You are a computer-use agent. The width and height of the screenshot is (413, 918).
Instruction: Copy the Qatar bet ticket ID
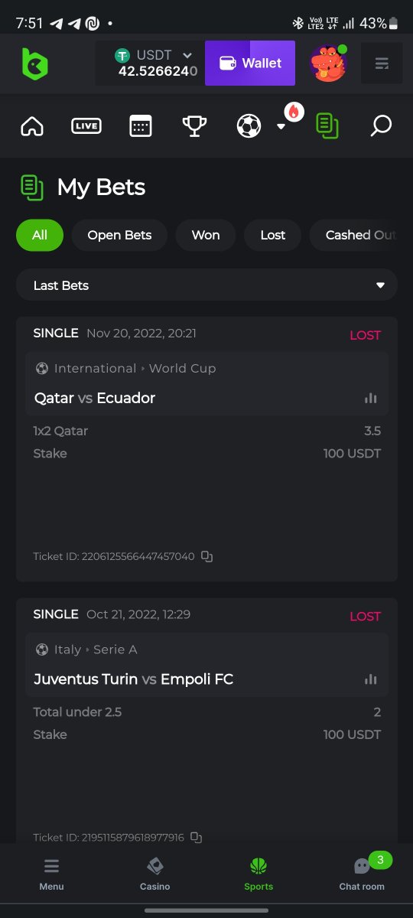[206, 556]
